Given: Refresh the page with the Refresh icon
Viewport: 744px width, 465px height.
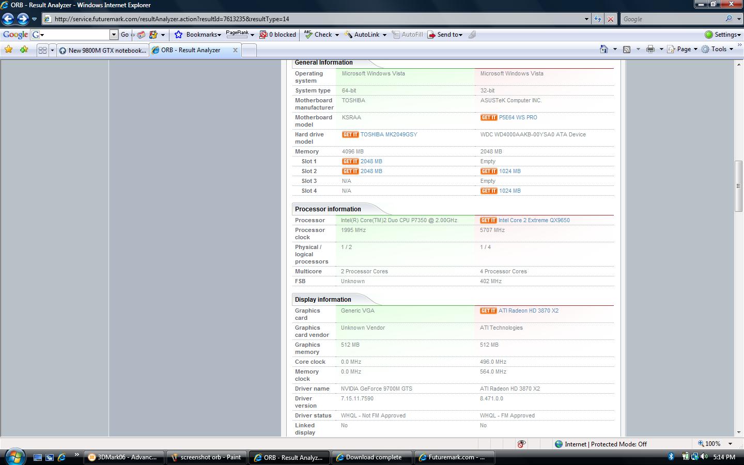Looking at the screenshot, I should [x=598, y=19].
